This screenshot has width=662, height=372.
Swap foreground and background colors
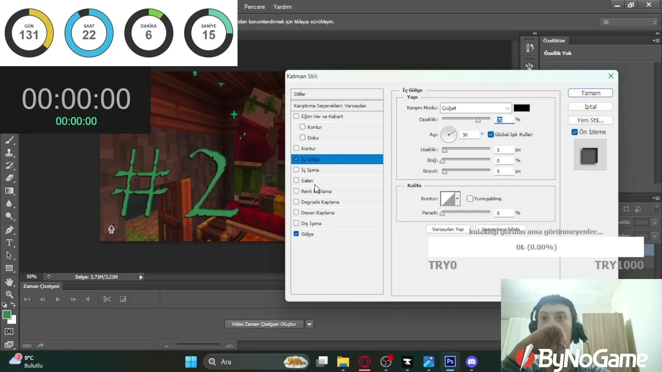pyautogui.click(x=13, y=305)
